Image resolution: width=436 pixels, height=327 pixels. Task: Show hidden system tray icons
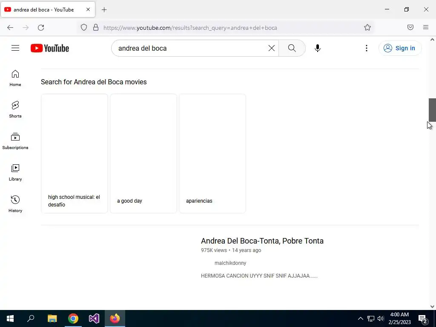click(x=360, y=318)
